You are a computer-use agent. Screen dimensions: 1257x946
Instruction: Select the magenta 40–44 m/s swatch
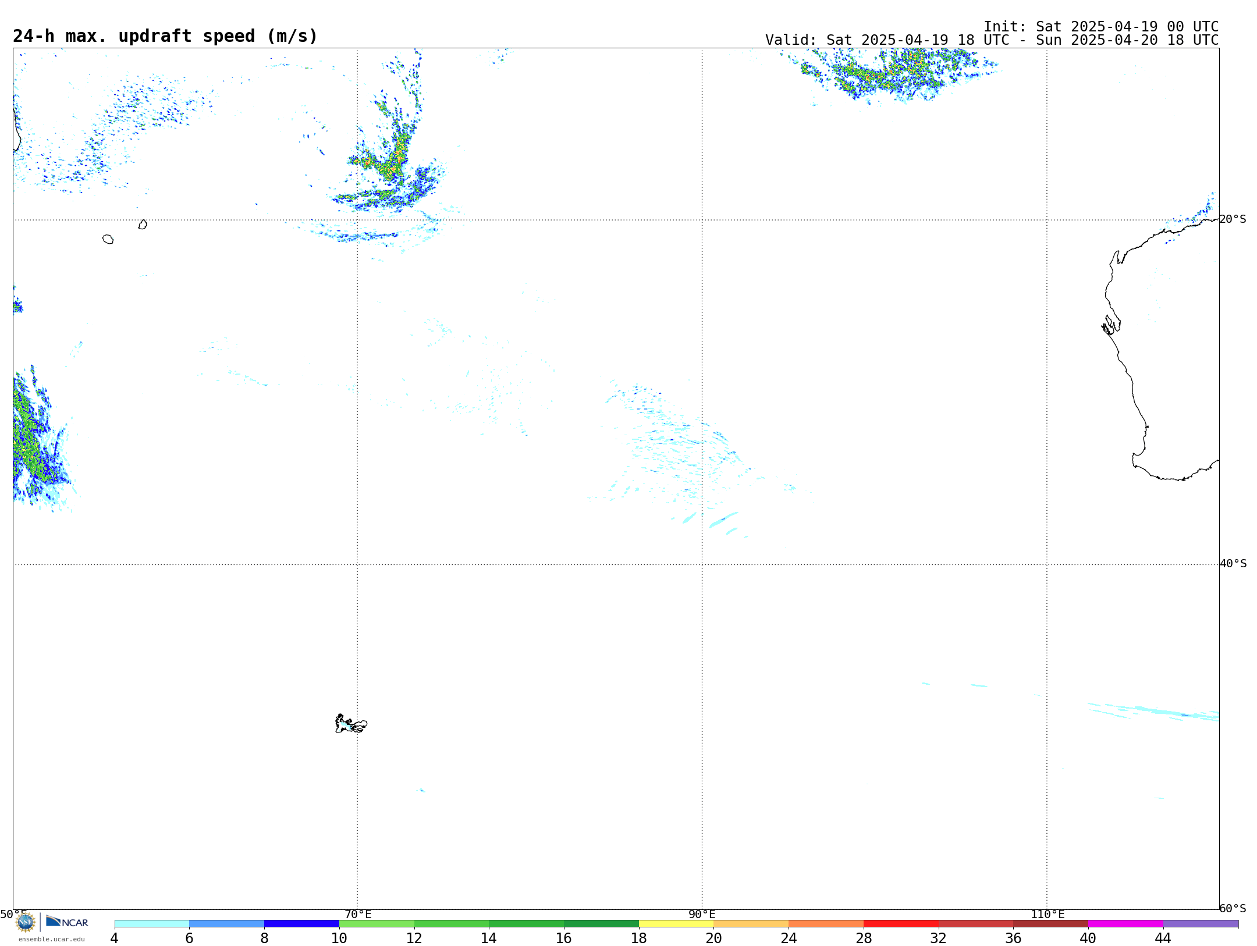(x=1125, y=923)
